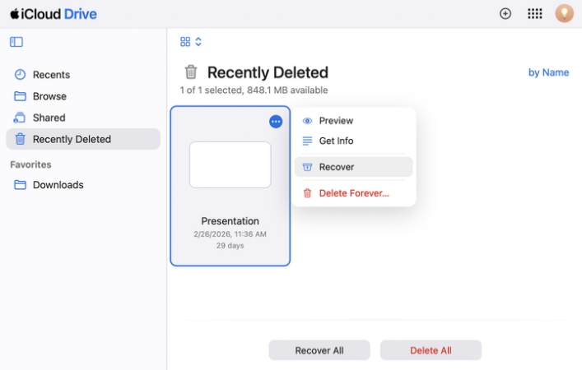Viewport: 582px width, 370px height.
Task: Open Shared in the sidebar
Action: 83,118
